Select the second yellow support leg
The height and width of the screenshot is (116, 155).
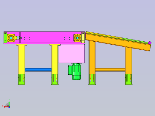55,59
